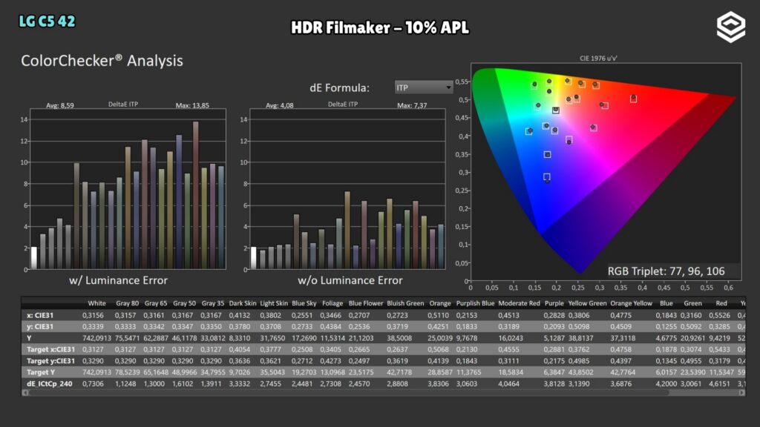Click the tallest bar in the w/ Luminance Error chart

[196, 195]
